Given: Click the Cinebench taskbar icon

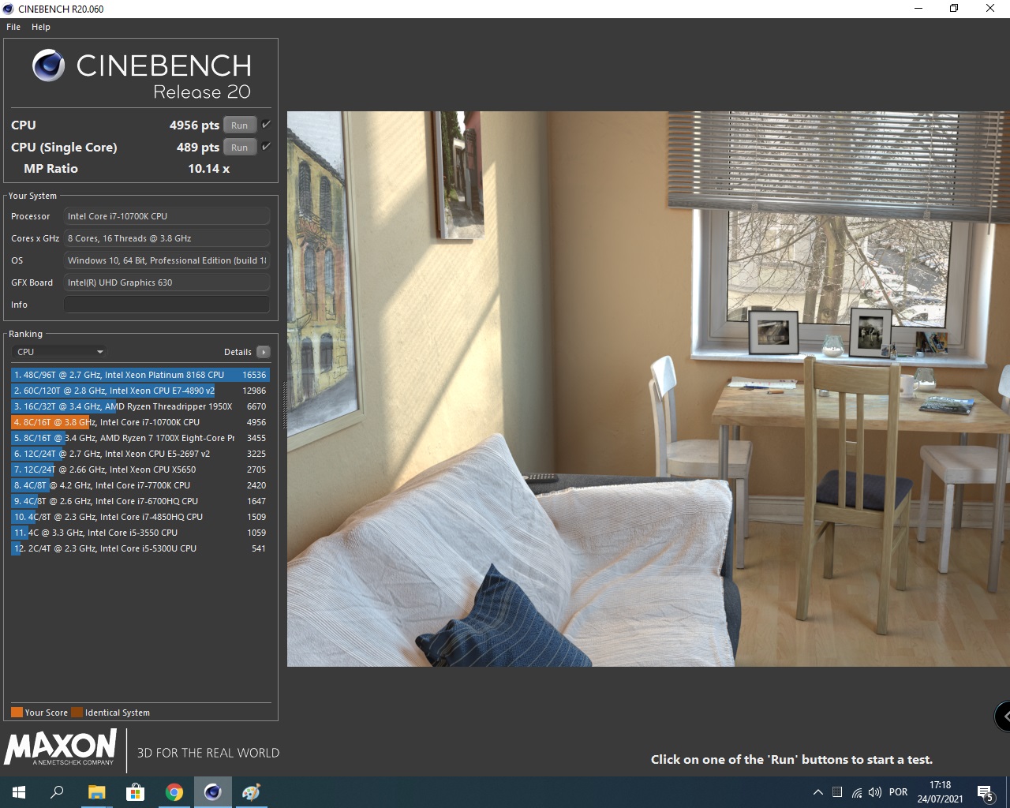Looking at the screenshot, I should pos(212,792).
